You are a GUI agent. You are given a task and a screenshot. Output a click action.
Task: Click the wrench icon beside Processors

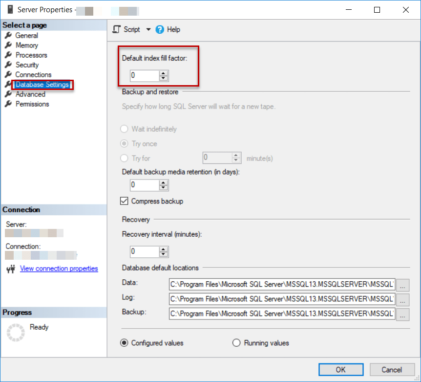[x=8, y=55]
